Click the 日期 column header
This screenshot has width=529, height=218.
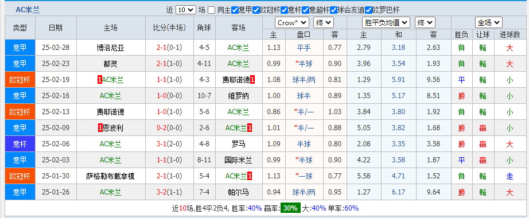tap(56, 28)
